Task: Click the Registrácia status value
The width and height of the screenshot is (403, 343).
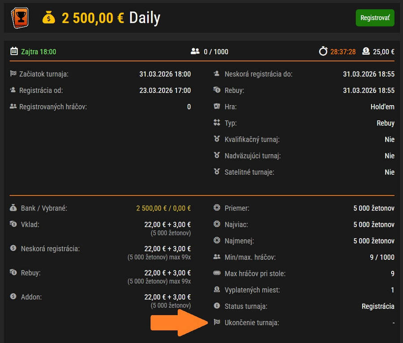Action: (x=377, y=306)
